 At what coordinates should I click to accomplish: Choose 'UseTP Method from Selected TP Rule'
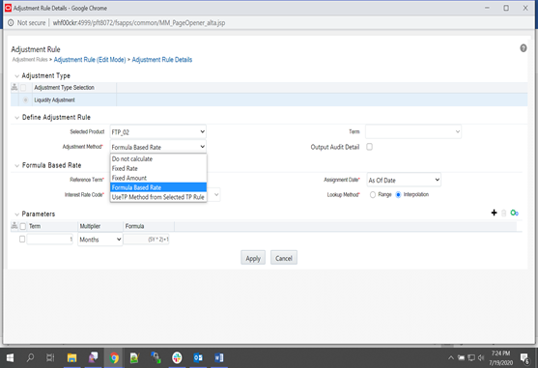pos(158,197)
